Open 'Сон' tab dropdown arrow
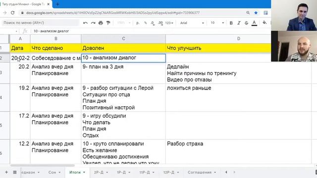 tap(59, 173)
